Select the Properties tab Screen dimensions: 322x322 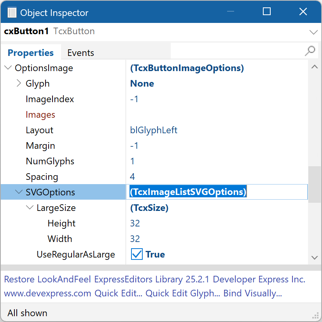tap(31, 52)
